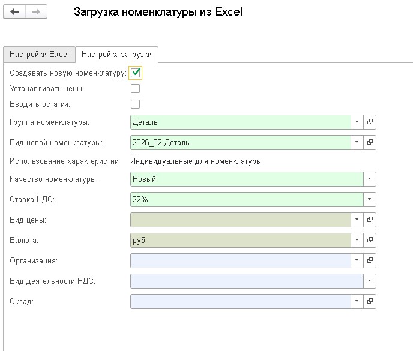Expand Группа номенклатуры dropdown arrow
Screen dimensions: 413x351
tap(357, 122)
